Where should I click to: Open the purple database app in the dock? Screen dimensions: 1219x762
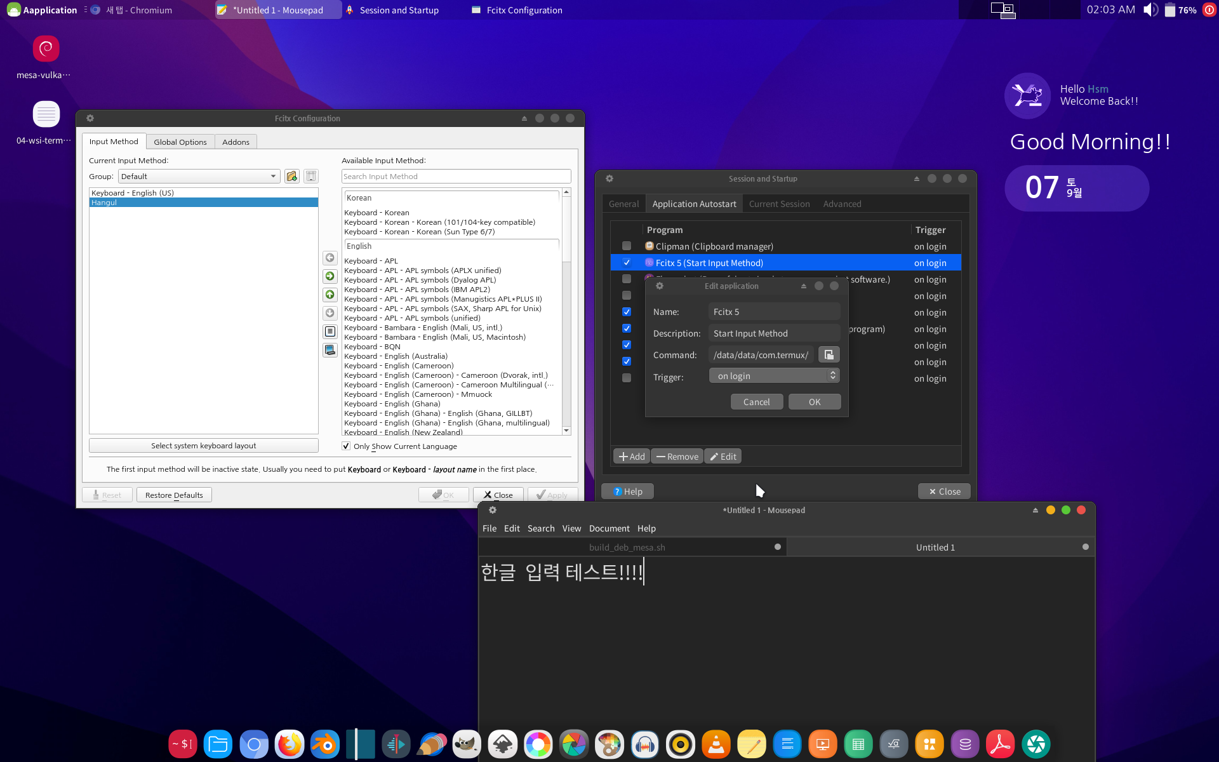tap(965, 744)
